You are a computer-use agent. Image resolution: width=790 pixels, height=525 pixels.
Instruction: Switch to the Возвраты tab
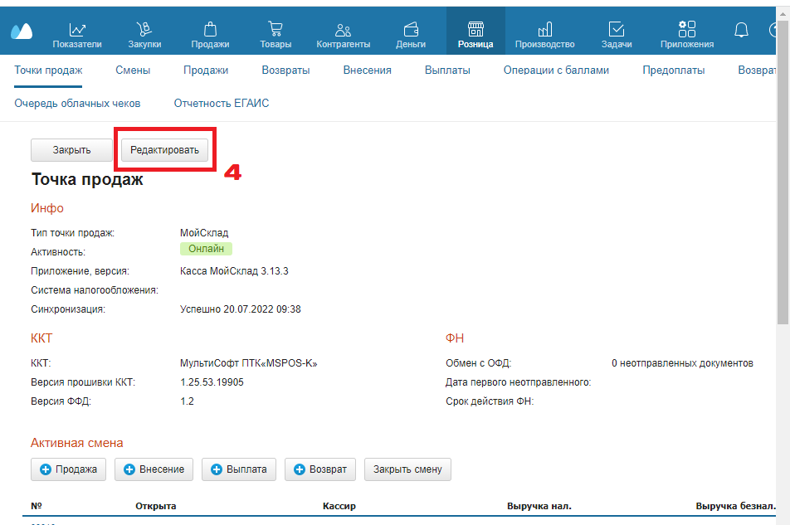(285, 70)
